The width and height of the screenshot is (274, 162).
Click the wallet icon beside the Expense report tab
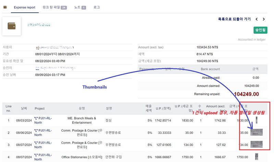point(5,7)
